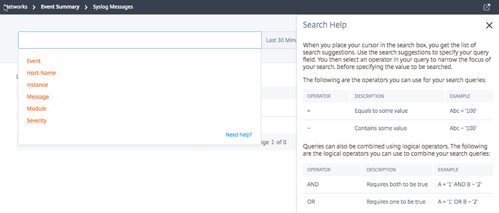The image size is (499, 213).
Task: Click the chevron after Event Summary breadcrumb
Action: (86, 7)
